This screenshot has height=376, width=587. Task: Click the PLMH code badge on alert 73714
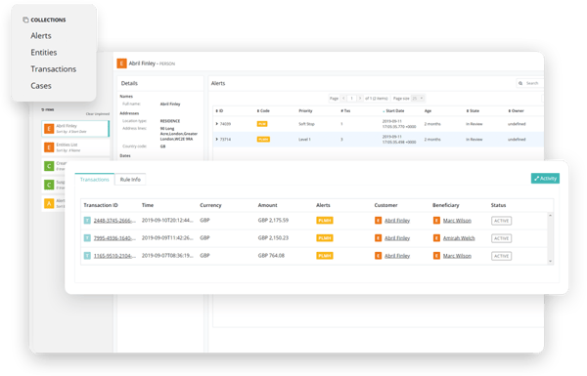[x=263, y=139]
